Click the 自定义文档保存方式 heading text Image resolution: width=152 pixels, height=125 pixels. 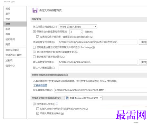[51, 10]
